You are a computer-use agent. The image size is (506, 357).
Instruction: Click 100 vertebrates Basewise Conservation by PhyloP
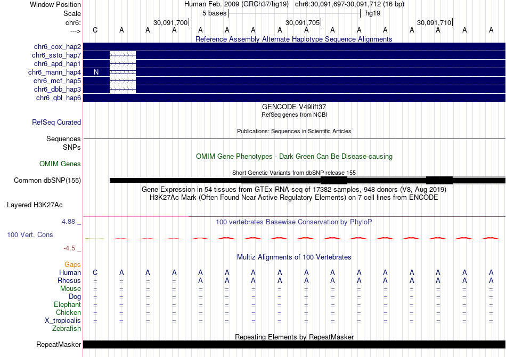294,222
